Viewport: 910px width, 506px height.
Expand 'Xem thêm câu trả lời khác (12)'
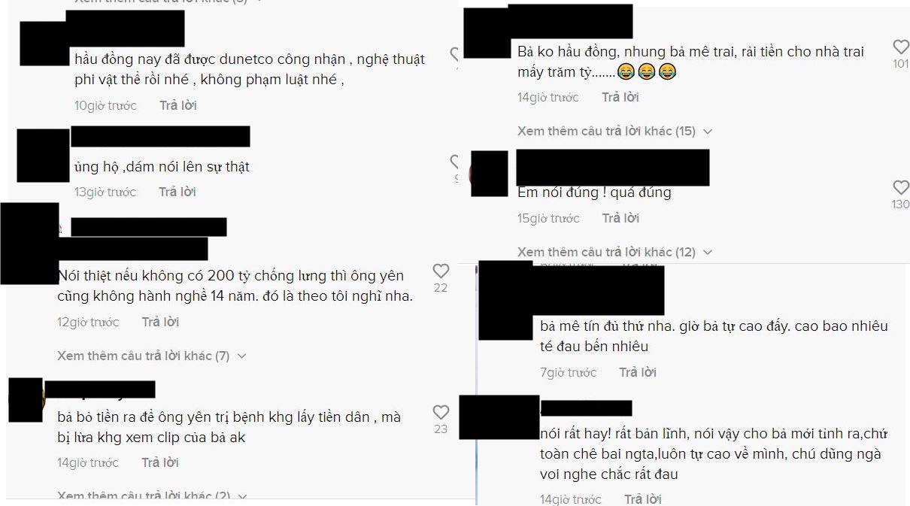coord(614,252)
